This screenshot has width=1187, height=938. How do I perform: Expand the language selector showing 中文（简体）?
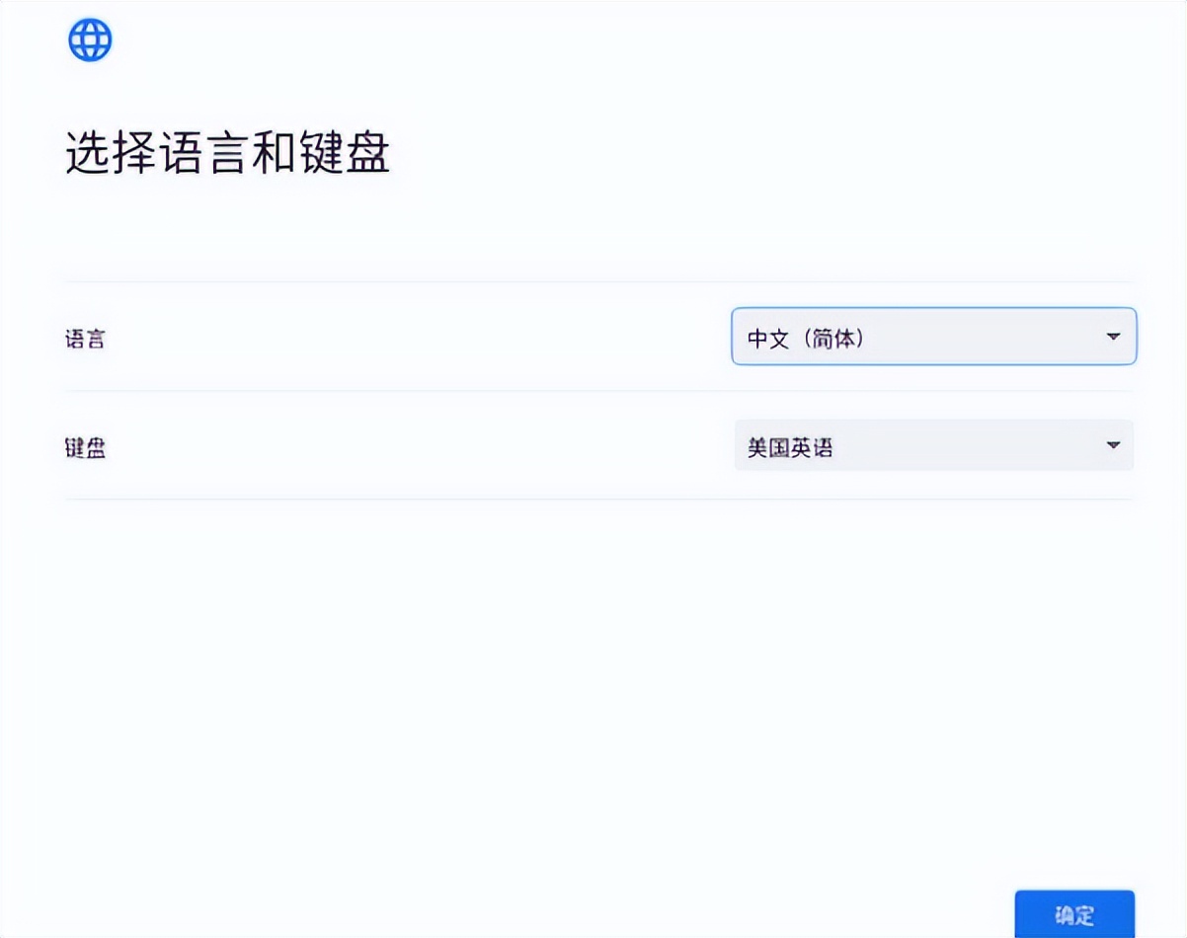pos(933,337)
